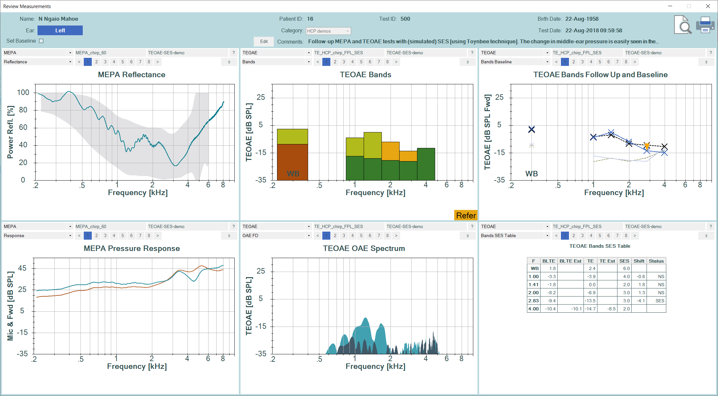Select page 8 in the OAE FD panel

pos(387,235)
